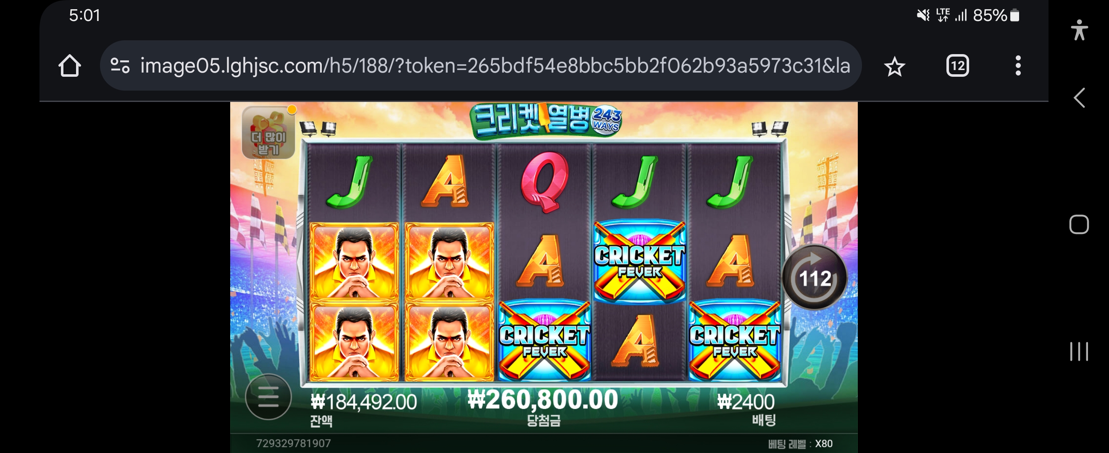Tap the browser home icon
Viewport: 1109px width, 453px height.
(69, 66)
